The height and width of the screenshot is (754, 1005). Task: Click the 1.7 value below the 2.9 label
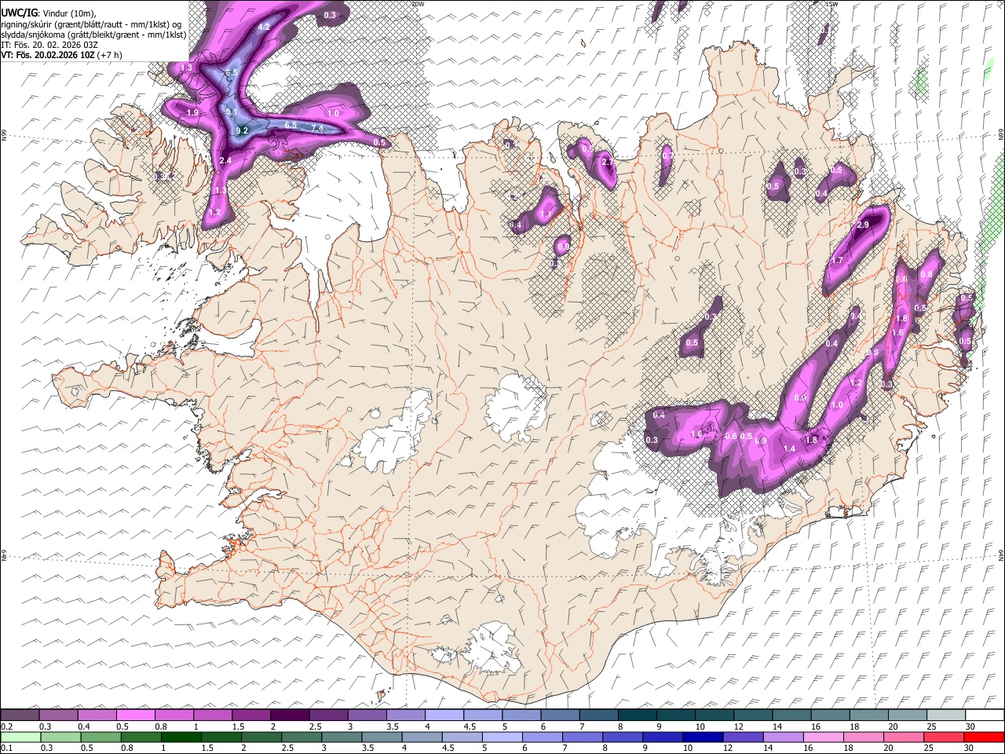coord(836,261)
